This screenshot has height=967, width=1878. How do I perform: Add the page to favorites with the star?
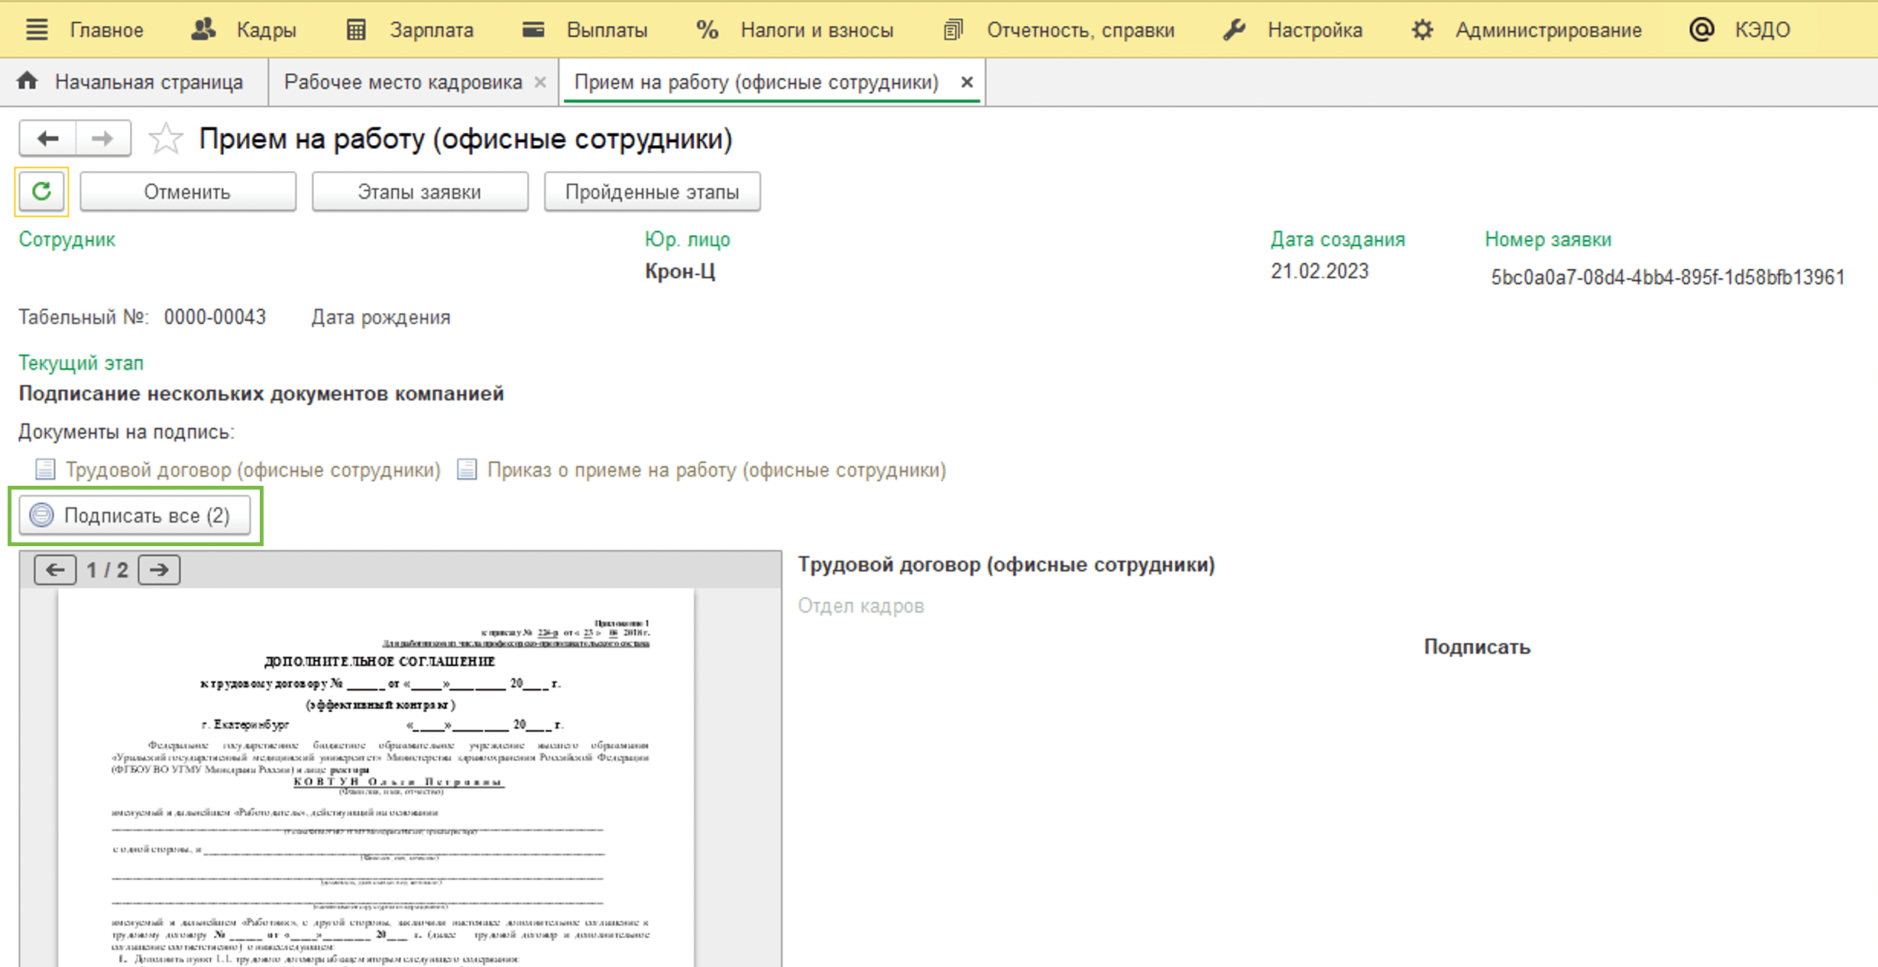(x=165, y=138)
